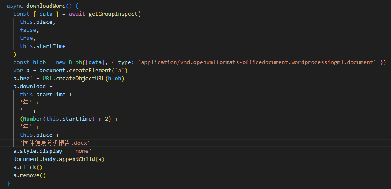Screen dimensions: 391x189
Task: Click the 'var a' declaration
Action: click(x=21, y=71)
